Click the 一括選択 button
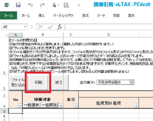 [32, 105]
